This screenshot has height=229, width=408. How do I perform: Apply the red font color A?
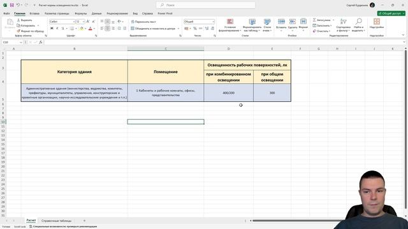(x=91, y=28)
